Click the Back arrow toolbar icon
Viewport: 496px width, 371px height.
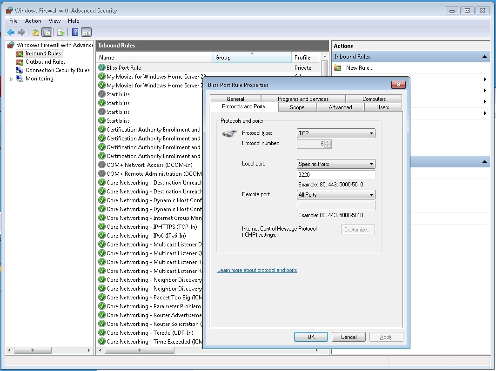pos(10,32)
